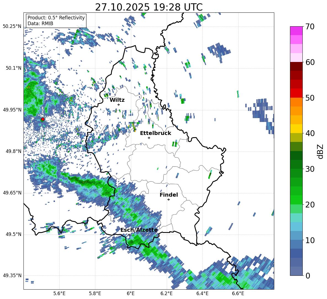Click the bright red swatch just above 50
The width and height of the screenshot is (327, 299).
(296, 93)
